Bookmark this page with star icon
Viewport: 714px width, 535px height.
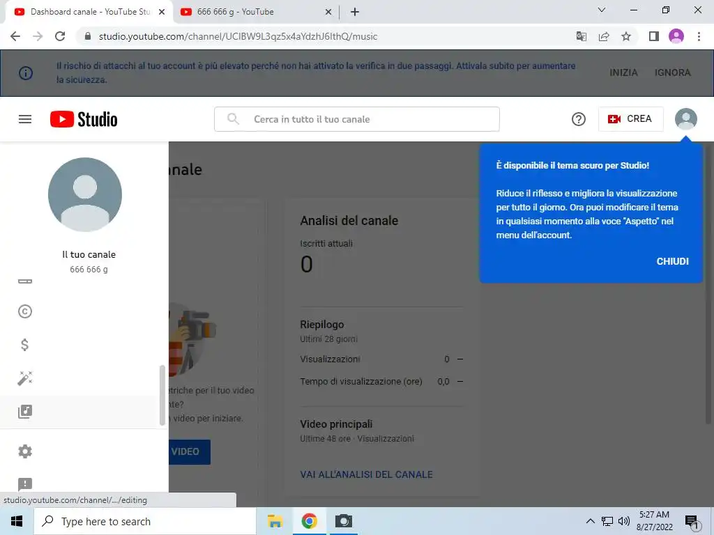(x=626, y=36)
